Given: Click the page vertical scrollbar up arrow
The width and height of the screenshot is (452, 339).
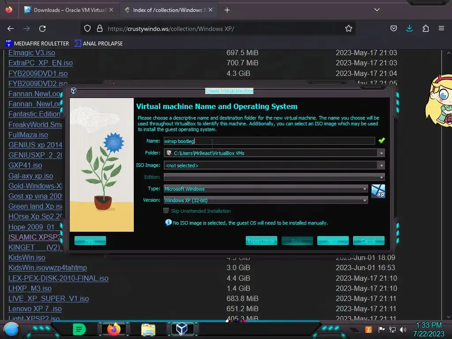Looking at the screenshot, I should tap(448, 53).
